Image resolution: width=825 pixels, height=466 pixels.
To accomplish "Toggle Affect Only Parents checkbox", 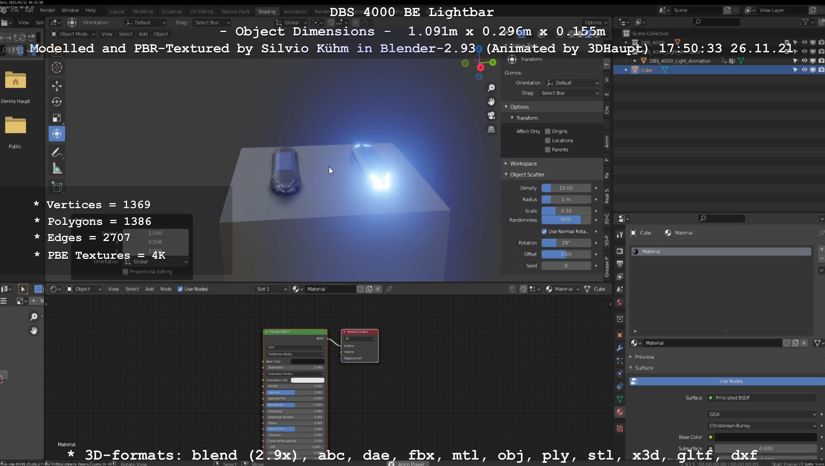I will point(547,150).
